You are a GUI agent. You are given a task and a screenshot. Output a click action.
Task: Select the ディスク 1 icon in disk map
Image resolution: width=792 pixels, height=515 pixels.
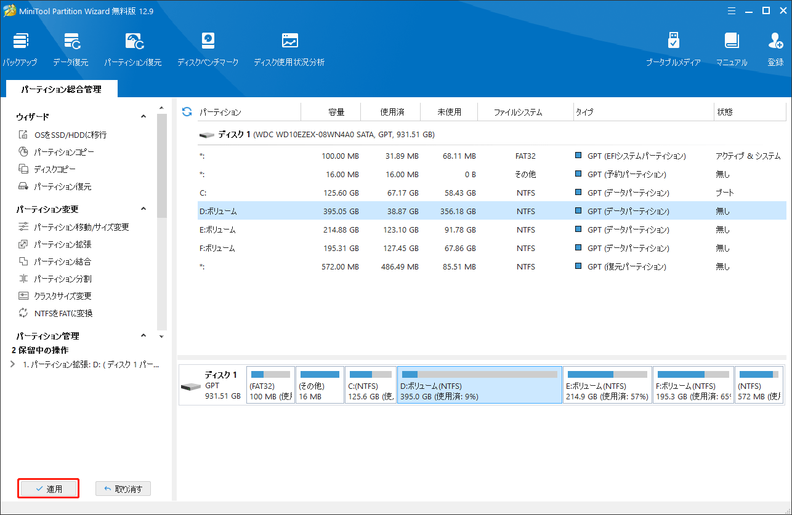[x=191, y=386]
